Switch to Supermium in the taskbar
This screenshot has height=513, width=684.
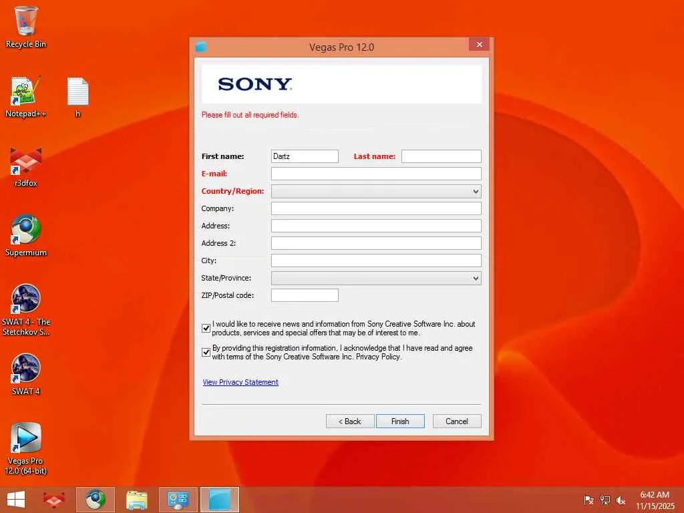click(95, 500)
